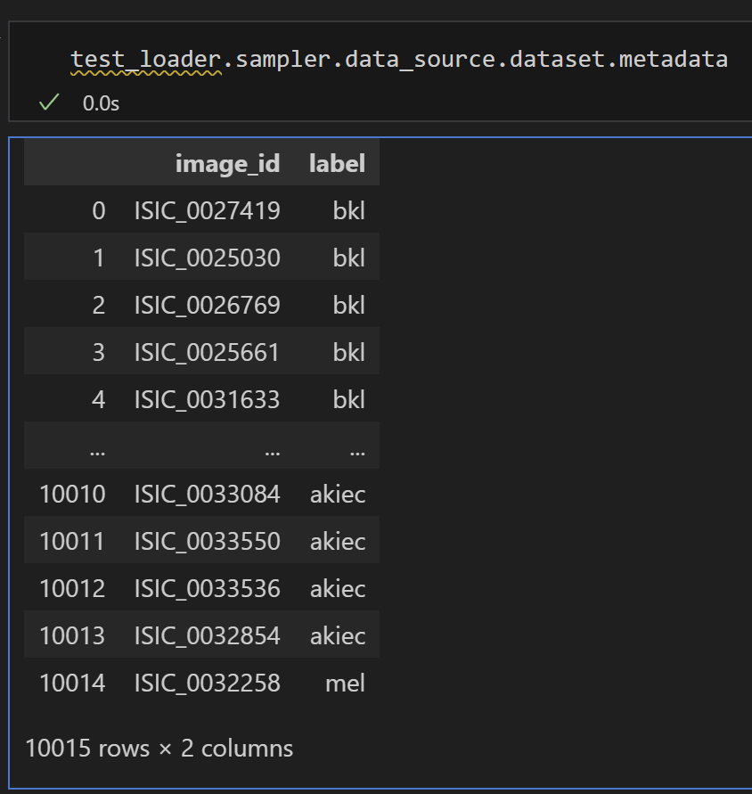Click row index 2
The height and width of the screenshot is (794, 752).
(99, 305)
